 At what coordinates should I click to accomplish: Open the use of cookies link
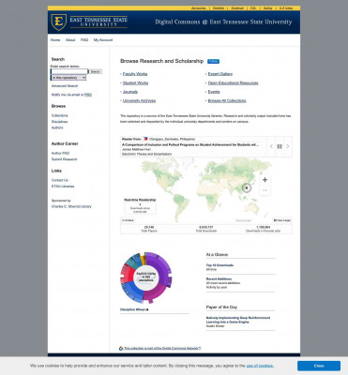pos(260,366)
